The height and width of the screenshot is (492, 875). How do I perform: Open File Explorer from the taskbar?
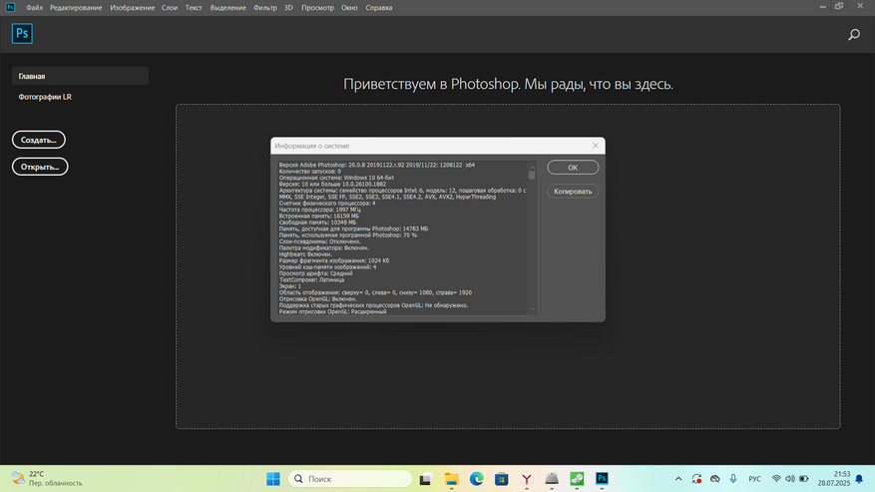(x=451, y=479)
